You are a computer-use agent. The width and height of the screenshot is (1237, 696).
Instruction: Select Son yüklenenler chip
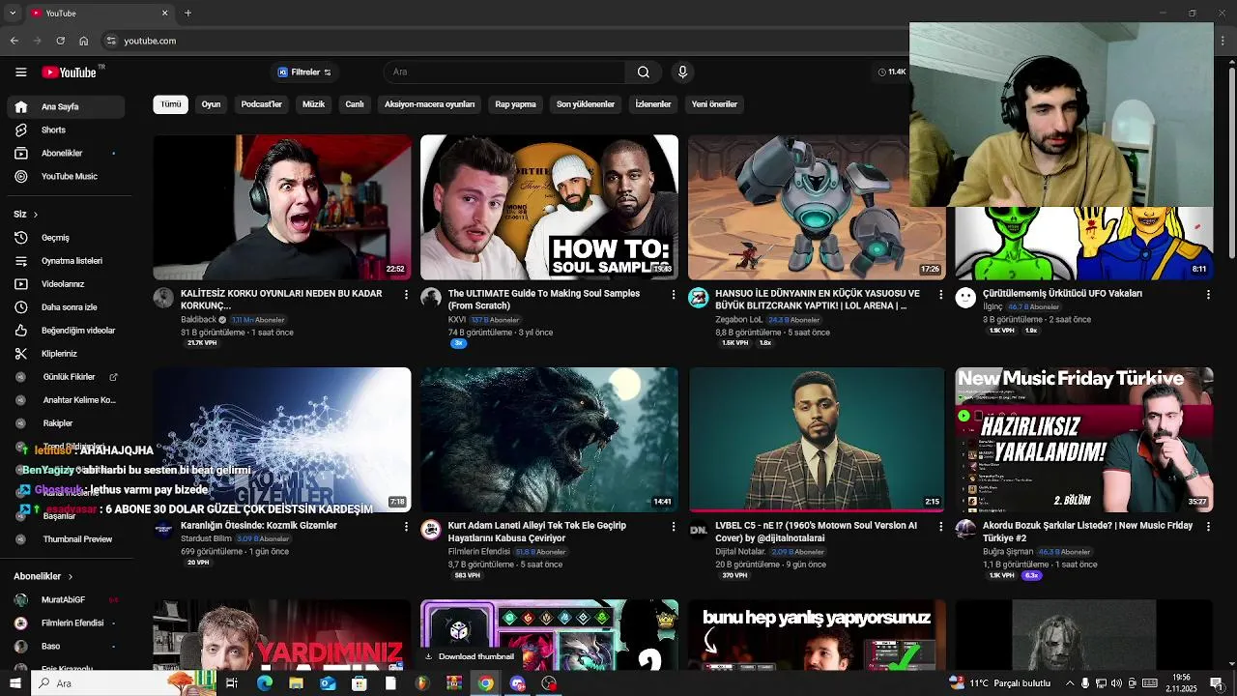(x=586, y=104)
